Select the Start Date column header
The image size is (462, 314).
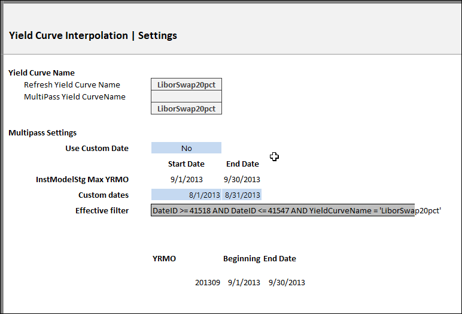point(186,164)
